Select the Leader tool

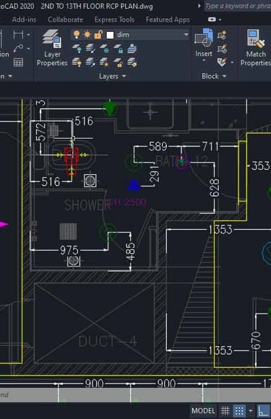18,48
